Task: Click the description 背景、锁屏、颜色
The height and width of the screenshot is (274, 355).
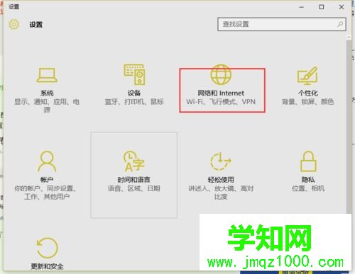Action: 308,102
